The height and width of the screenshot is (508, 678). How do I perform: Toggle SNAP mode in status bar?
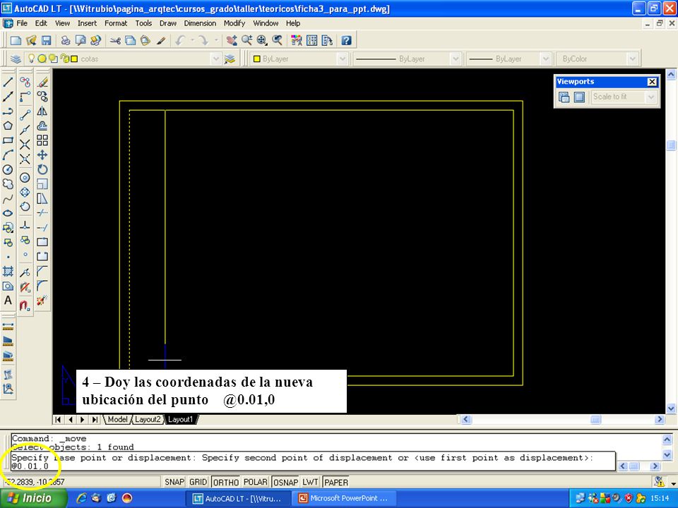174,482
